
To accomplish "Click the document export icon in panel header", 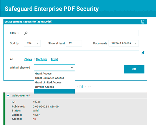I will pos(142,22).
